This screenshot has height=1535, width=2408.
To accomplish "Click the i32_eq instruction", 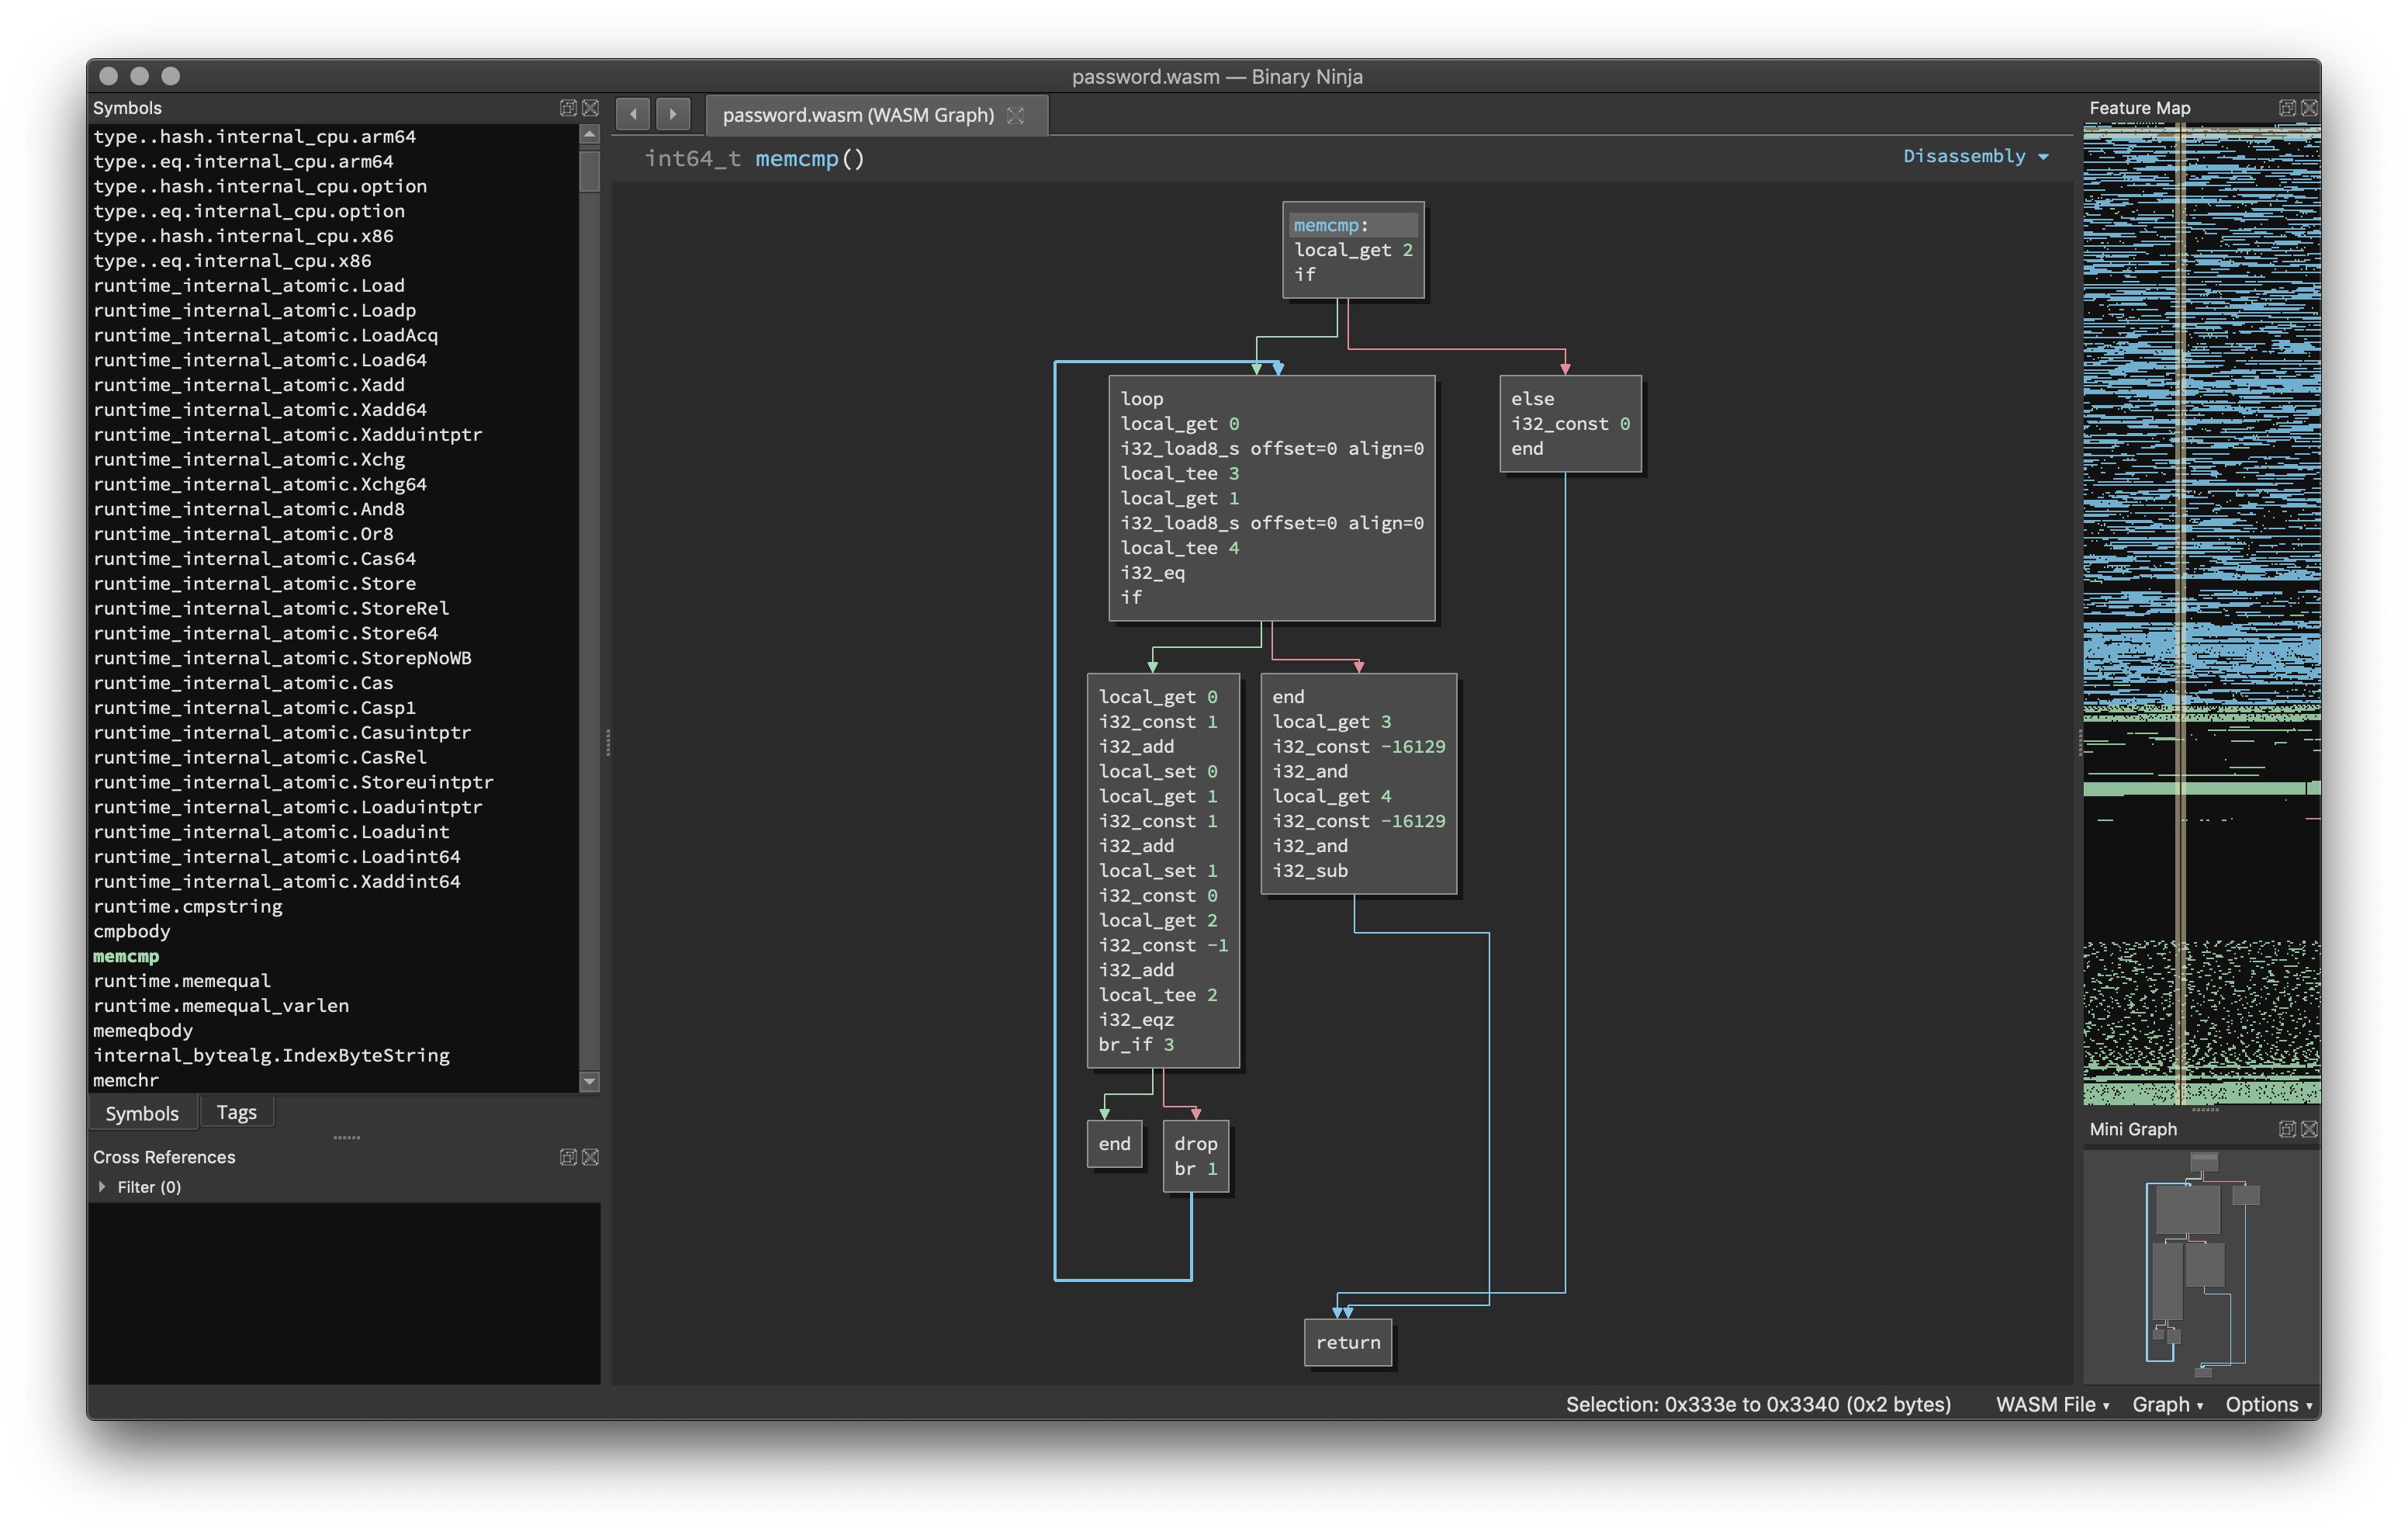I will click(1152, 573).
